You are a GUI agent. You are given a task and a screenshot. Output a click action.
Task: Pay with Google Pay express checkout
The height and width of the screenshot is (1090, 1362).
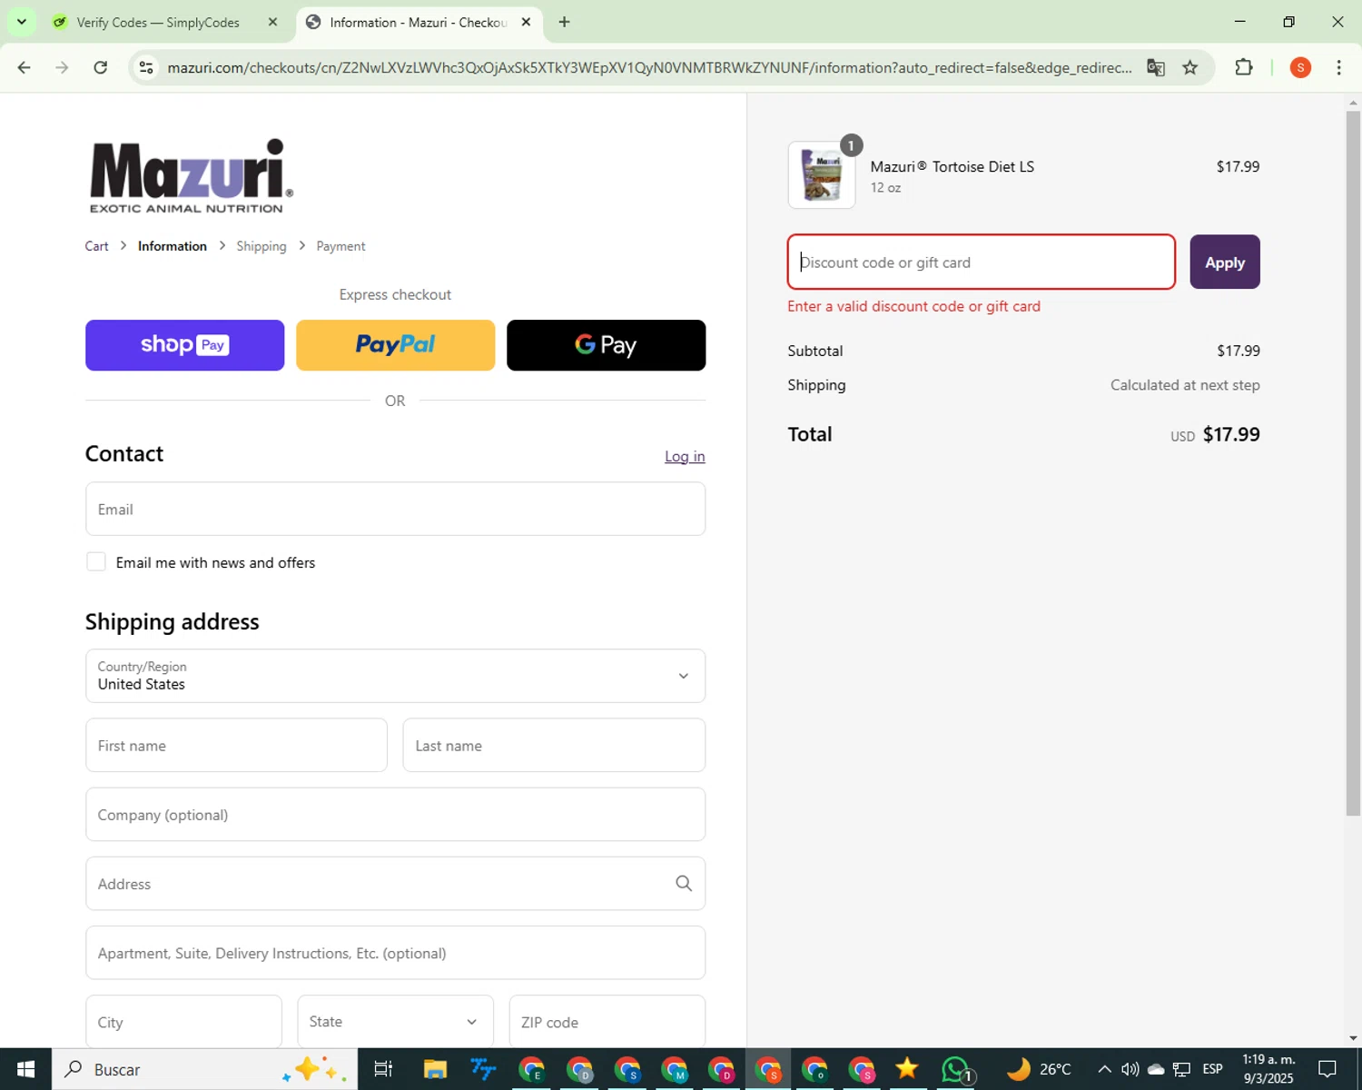tap(606, 345)
